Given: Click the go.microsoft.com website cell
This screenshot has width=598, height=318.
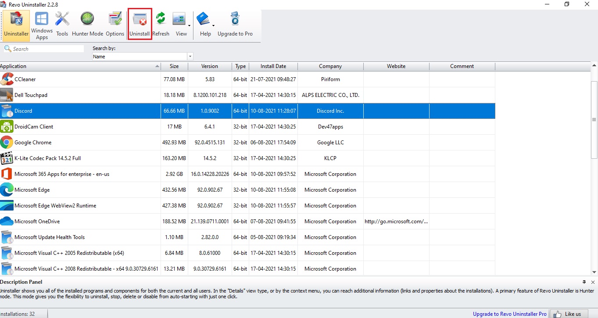Looking at the screenshot, I should point(396,222).
